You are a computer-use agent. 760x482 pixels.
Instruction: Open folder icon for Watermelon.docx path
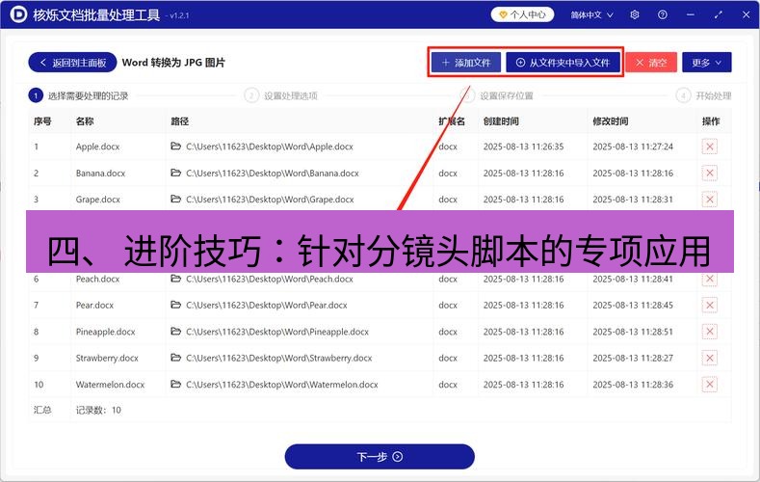coord(176,384)
